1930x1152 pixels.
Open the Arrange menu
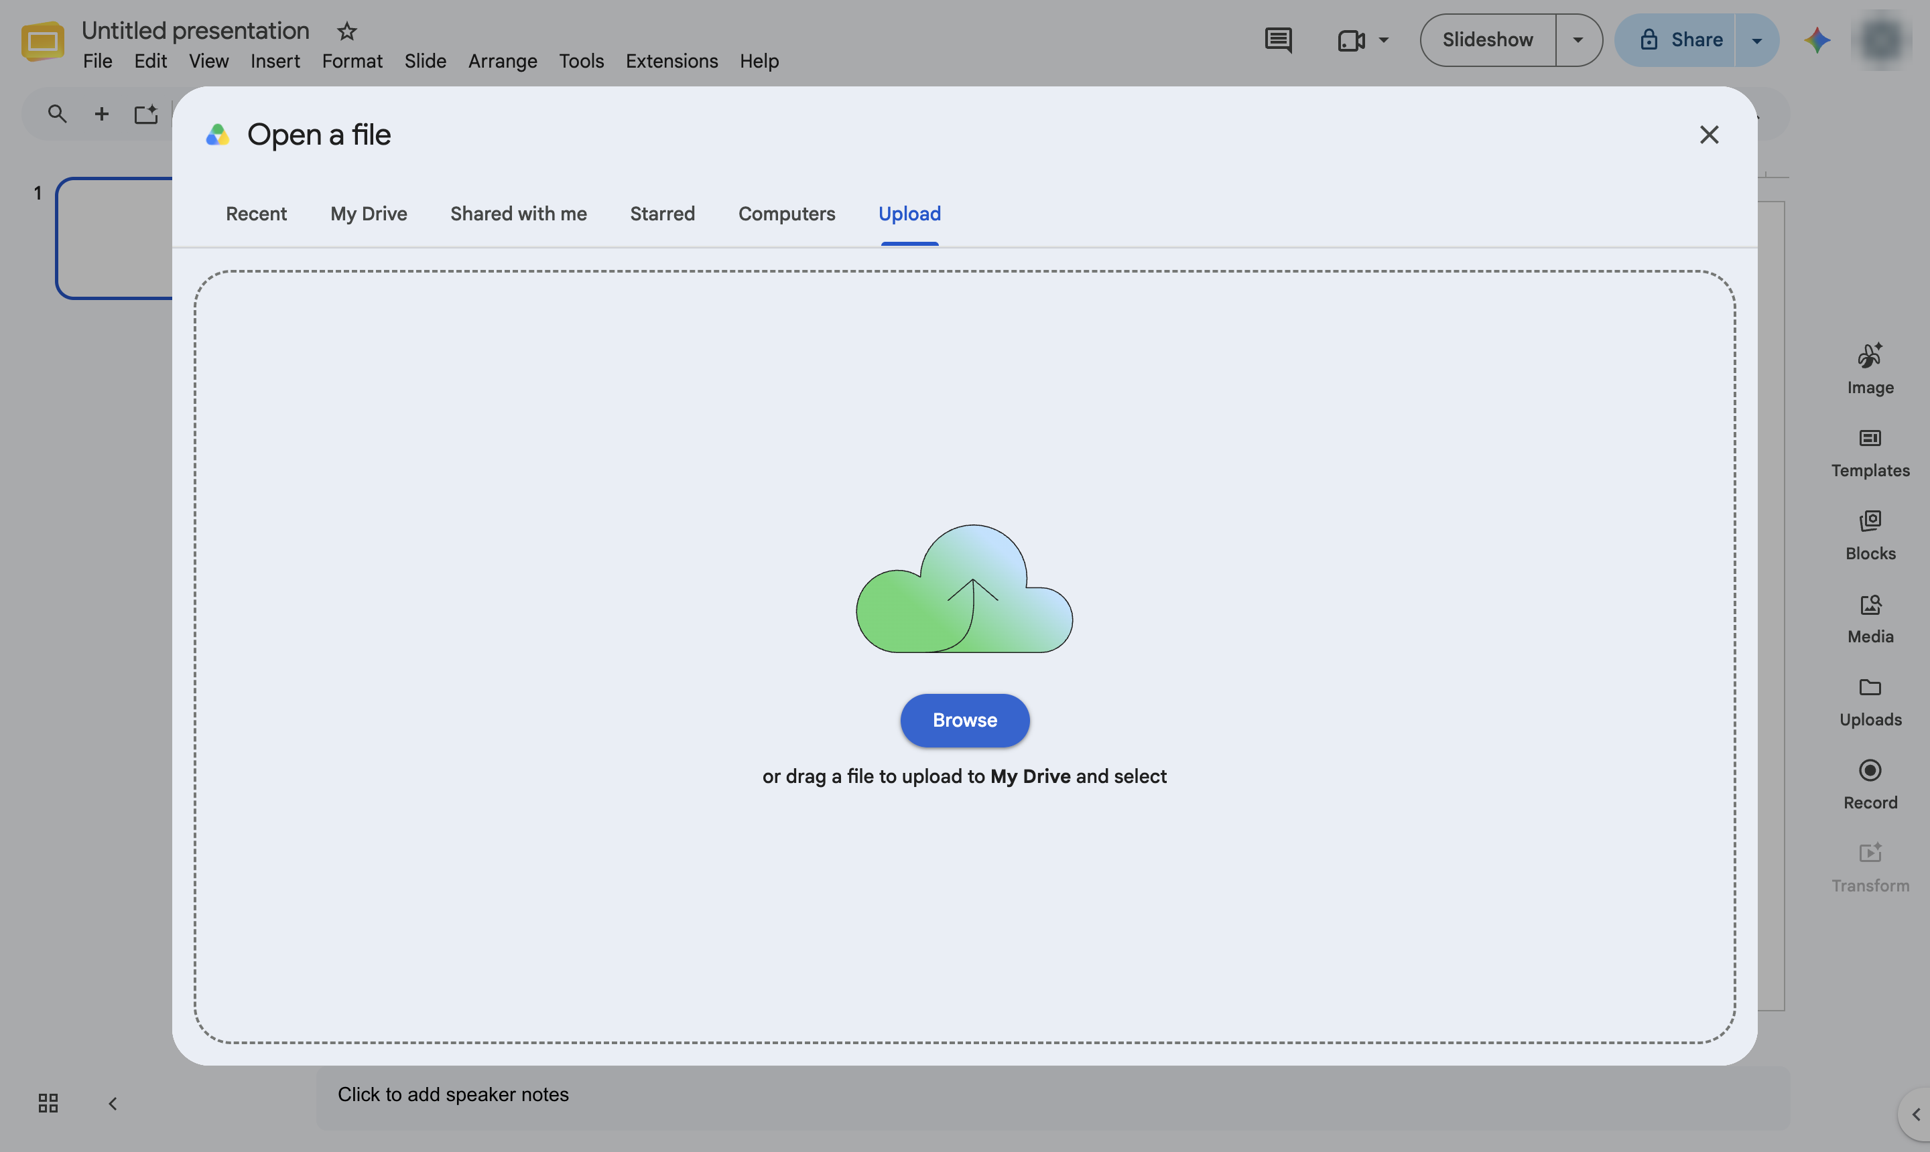pos(503,62)
